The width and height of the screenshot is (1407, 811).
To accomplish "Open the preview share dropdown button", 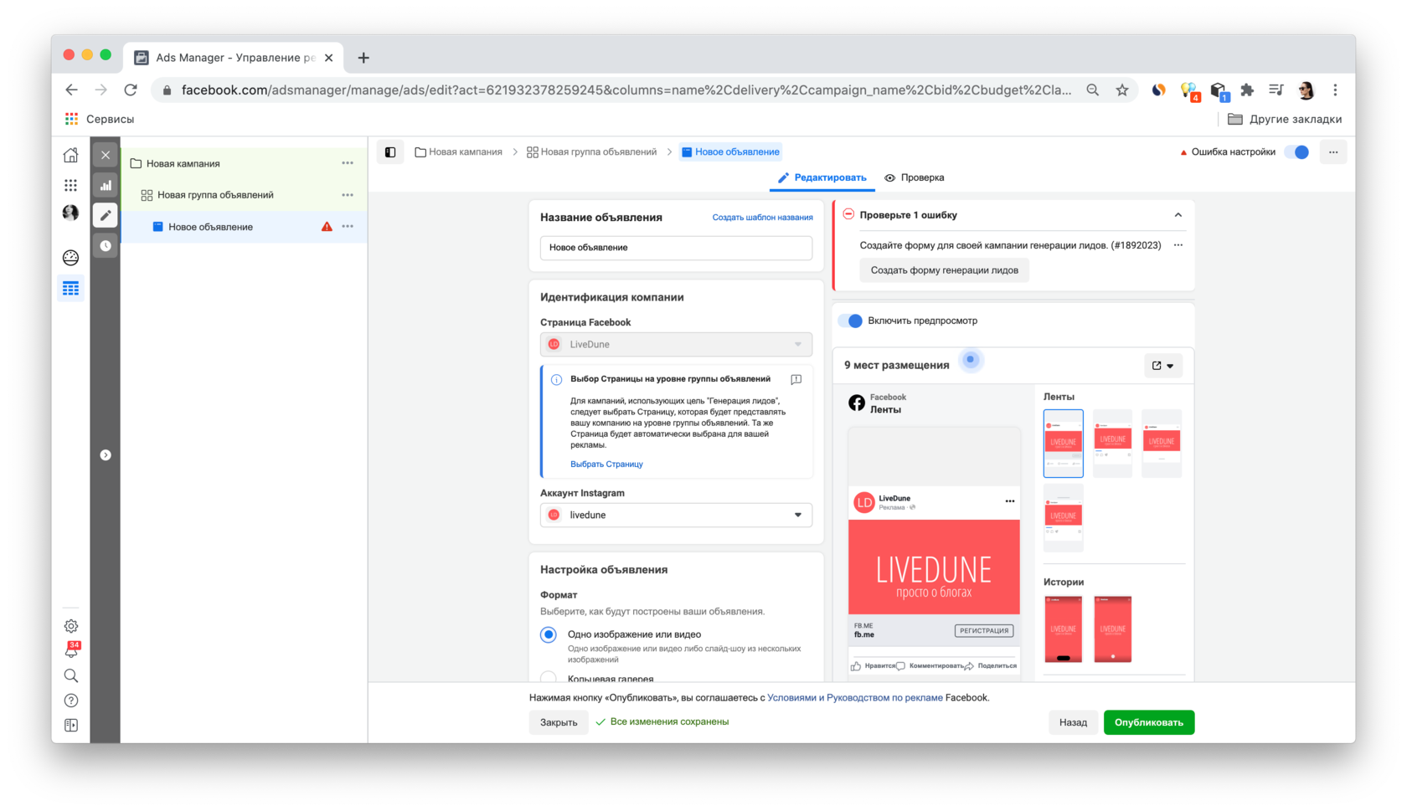I will [1163, 366].
